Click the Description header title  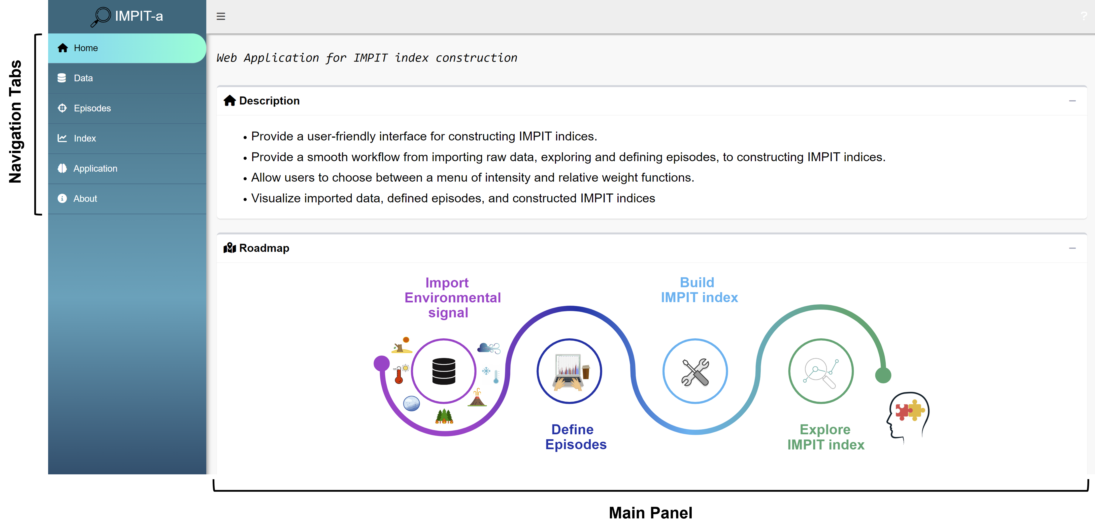pyautogui.click(x=269, y=101)
